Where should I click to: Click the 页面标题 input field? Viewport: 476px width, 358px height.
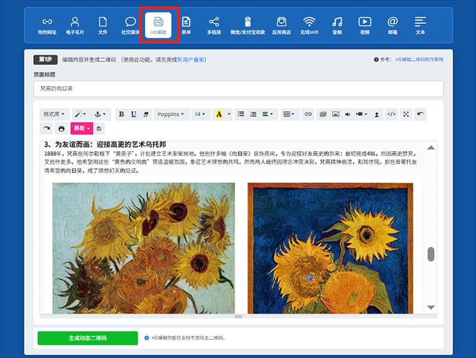point(238,89)
